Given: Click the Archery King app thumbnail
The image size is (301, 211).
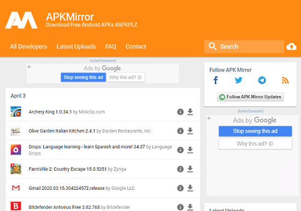Looking at the screenshot, I should pyautogui.click(x=16, y=112).
